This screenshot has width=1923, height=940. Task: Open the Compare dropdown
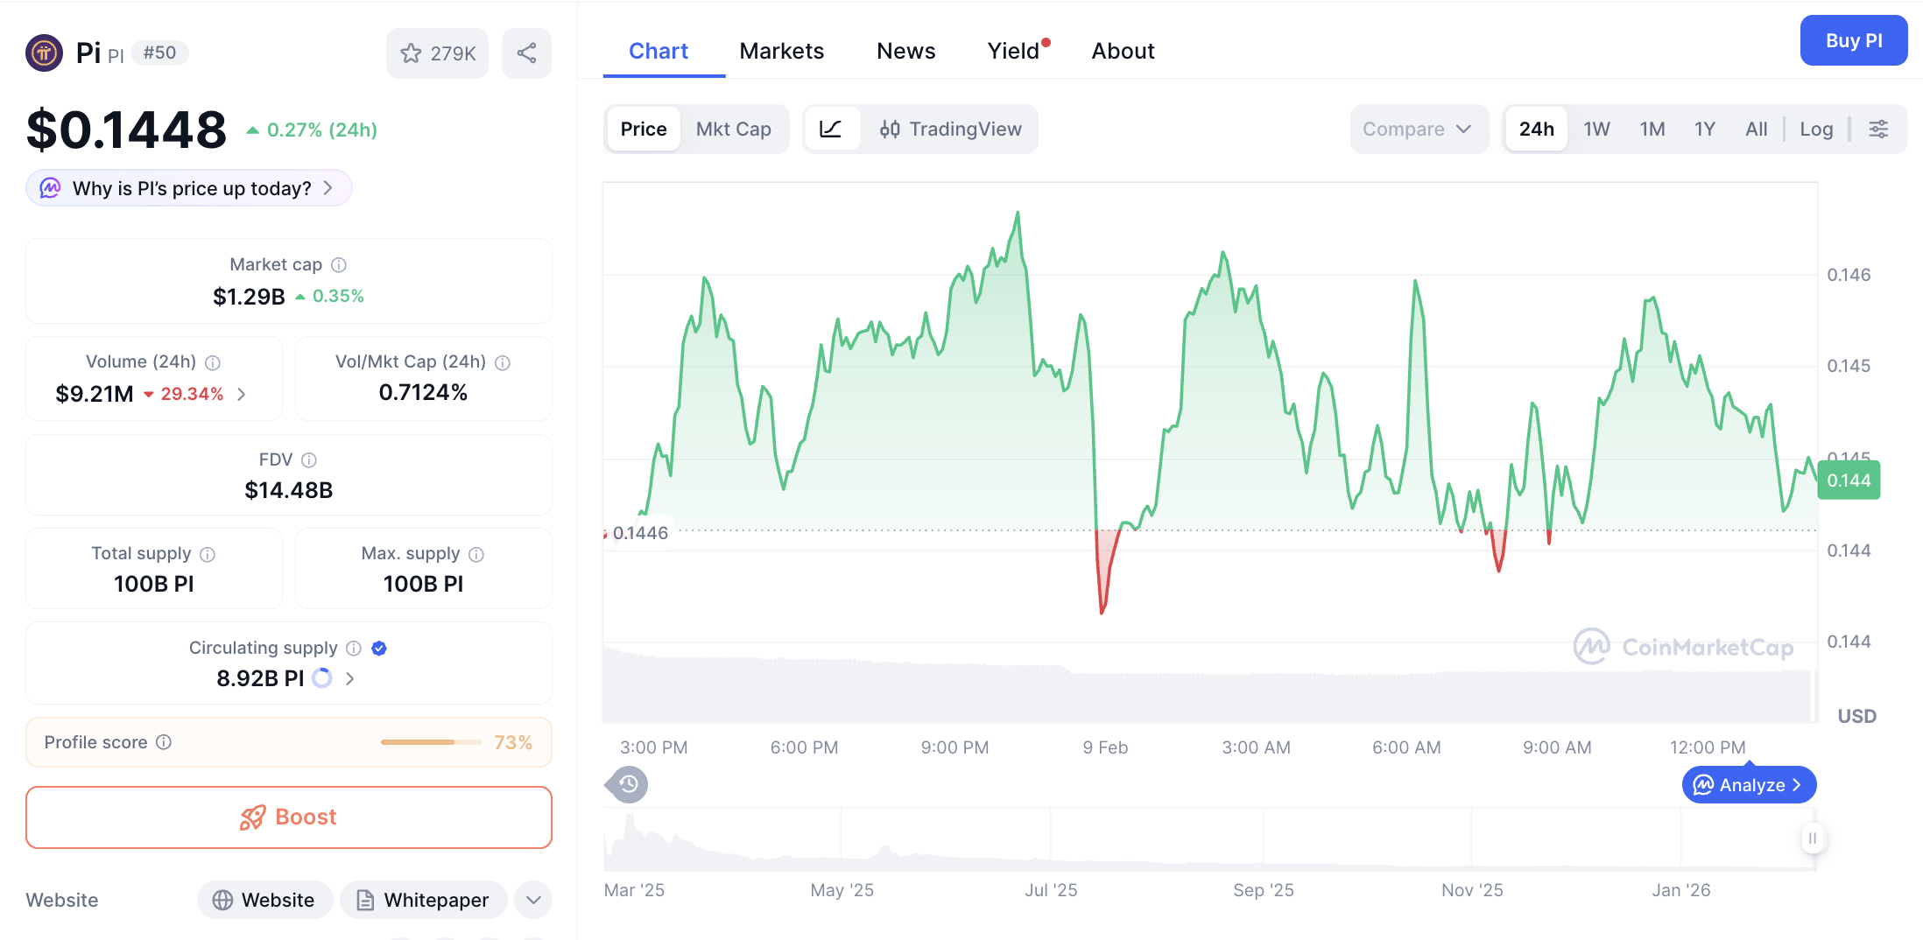1419,129
